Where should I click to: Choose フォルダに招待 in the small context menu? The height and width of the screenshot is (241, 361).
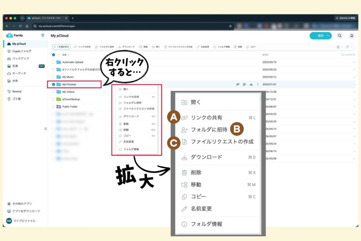point(130,103)
